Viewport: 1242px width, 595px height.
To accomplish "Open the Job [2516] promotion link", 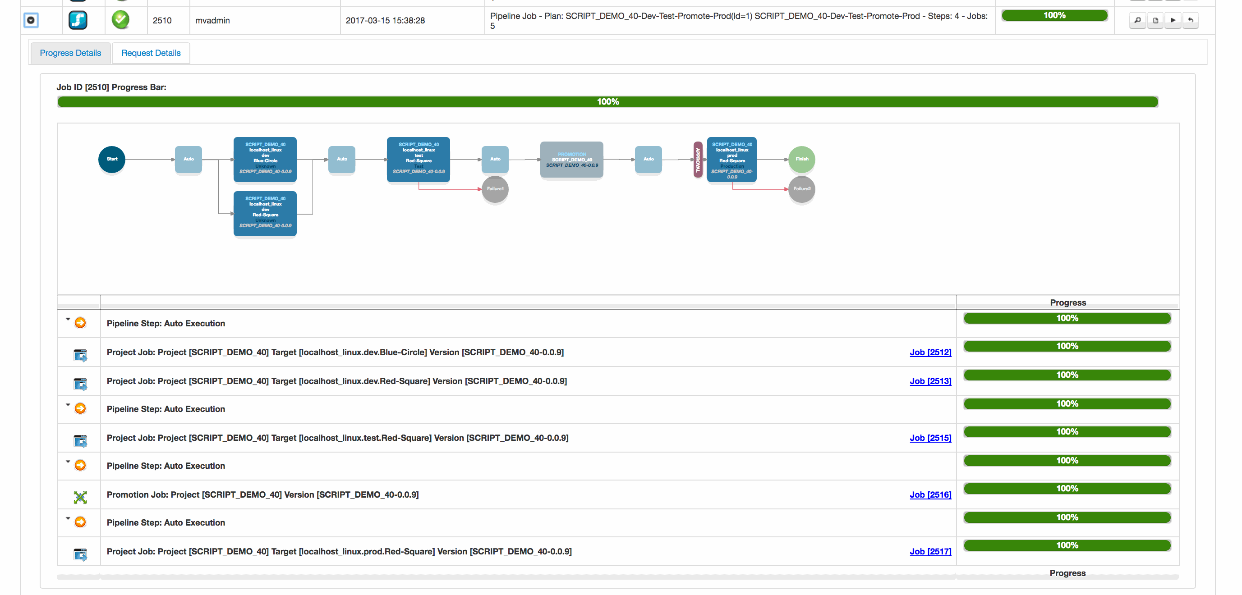I will tap(930, 495).
